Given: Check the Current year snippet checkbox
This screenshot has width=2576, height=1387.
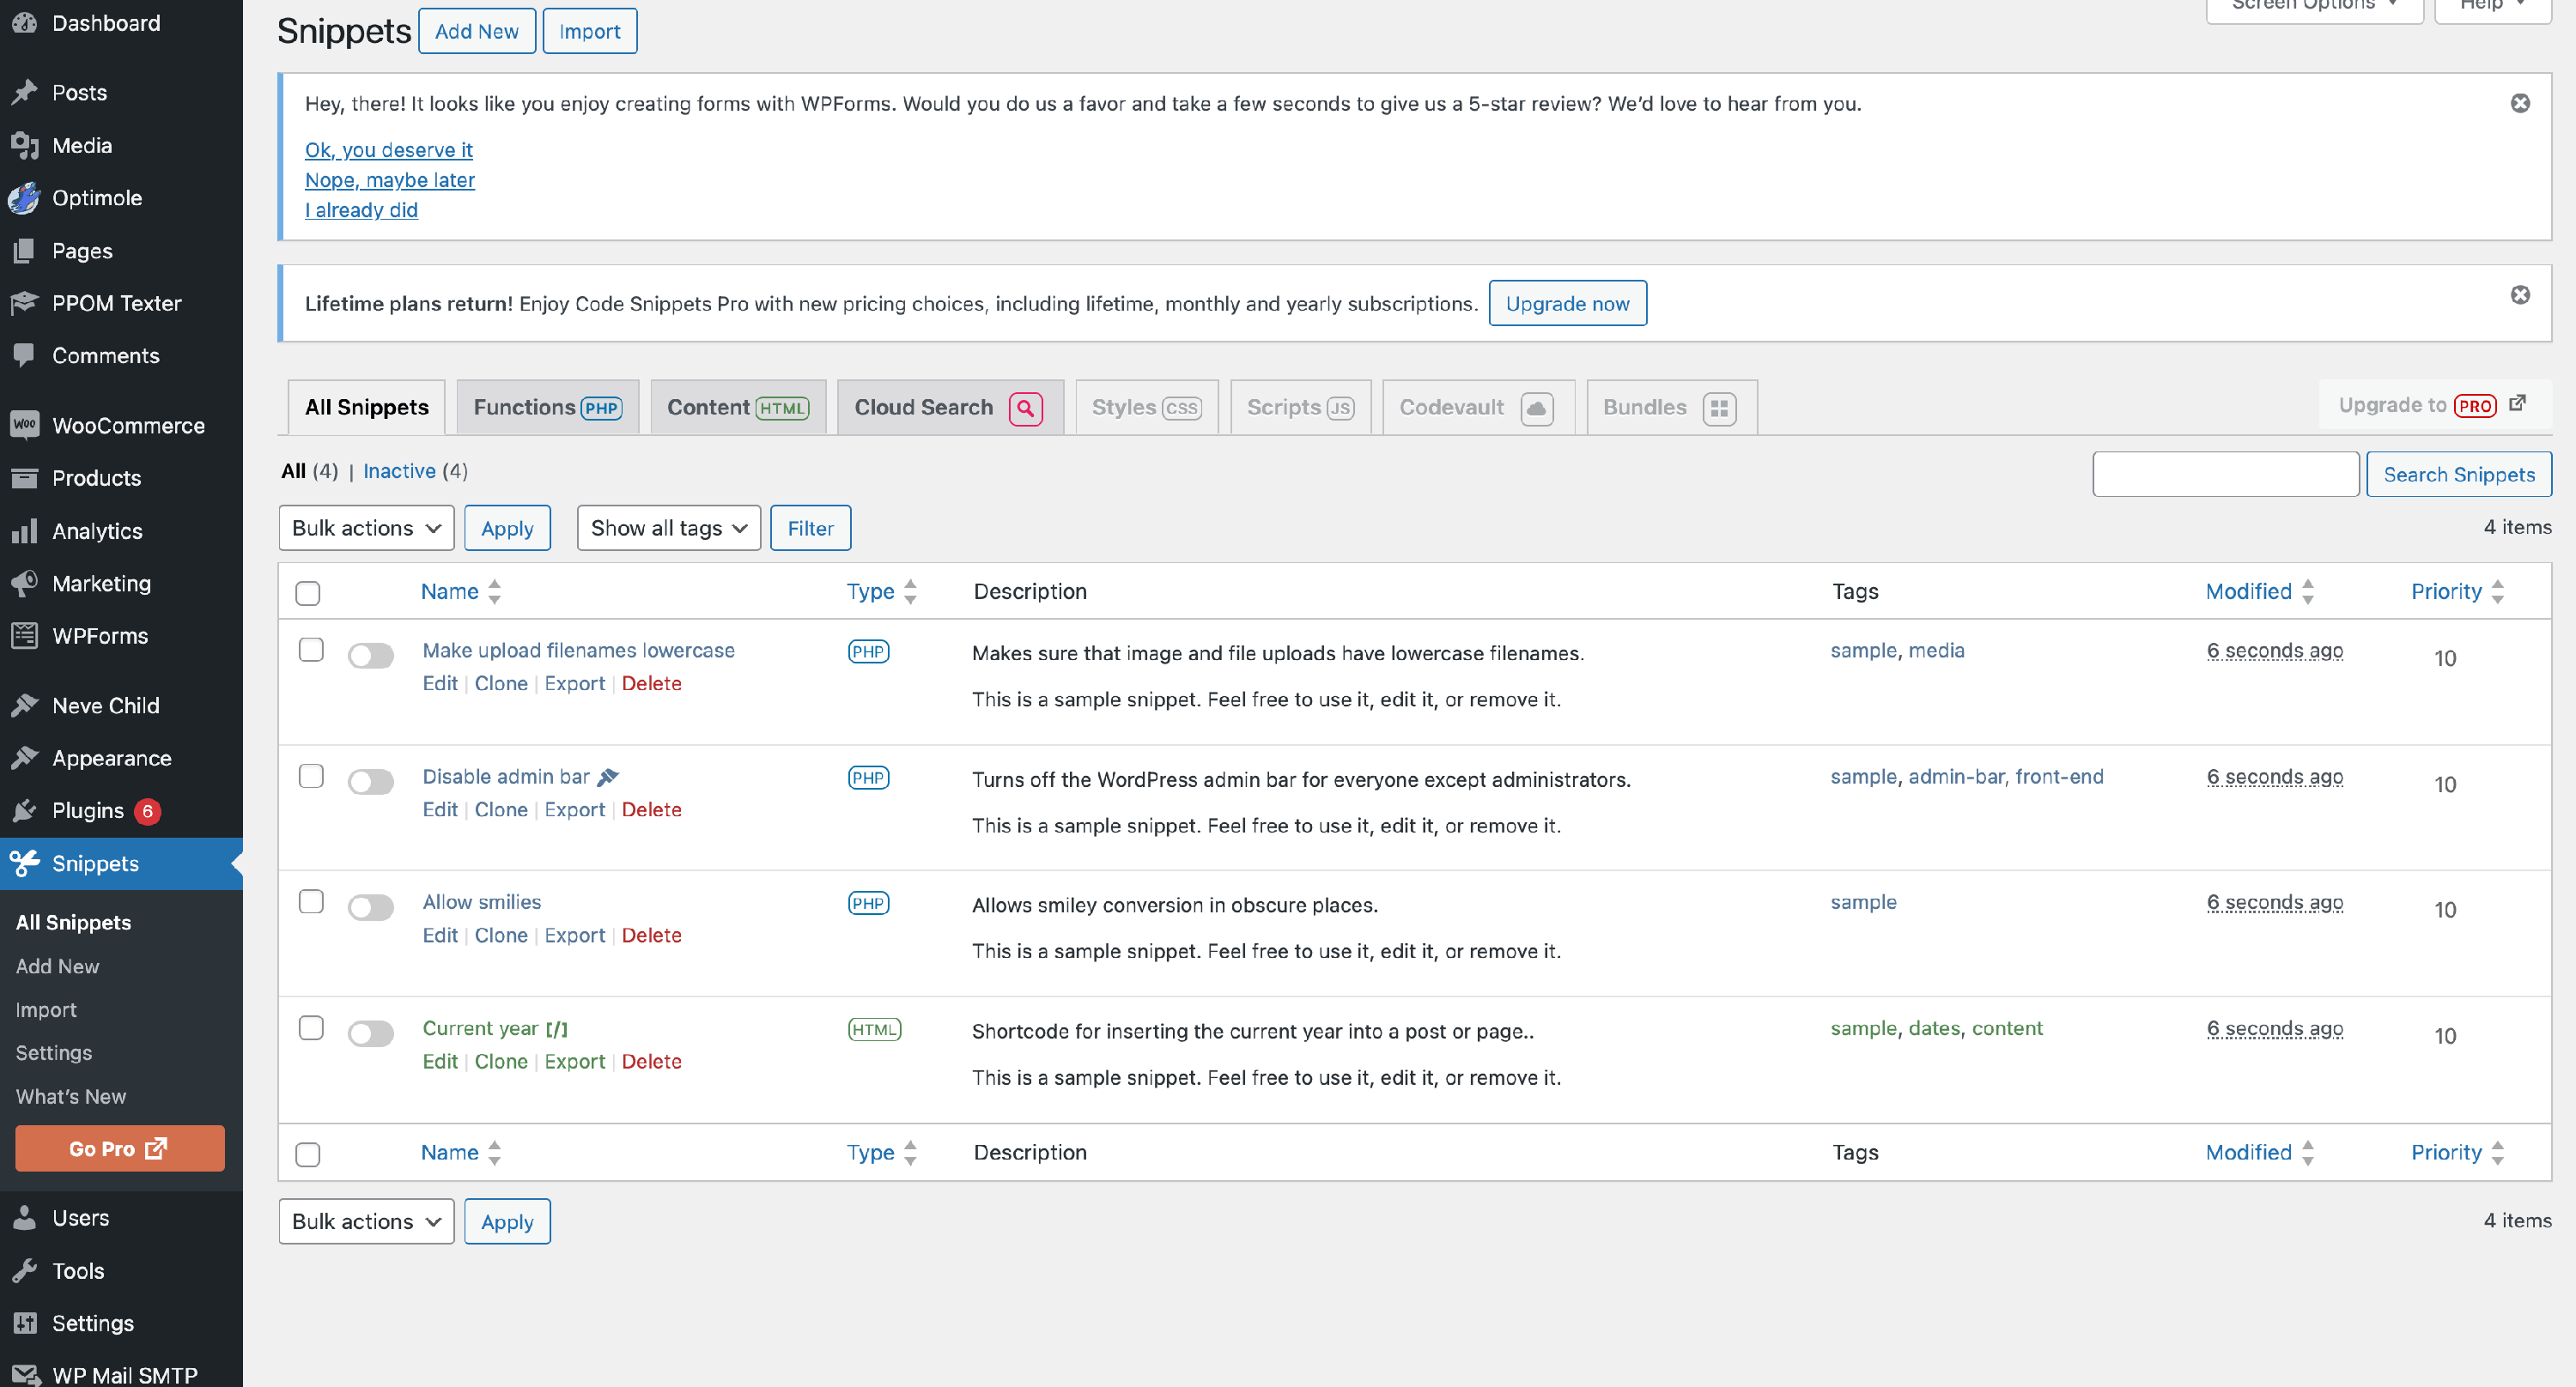Looking at the screenshot, I should (311, 1027).
